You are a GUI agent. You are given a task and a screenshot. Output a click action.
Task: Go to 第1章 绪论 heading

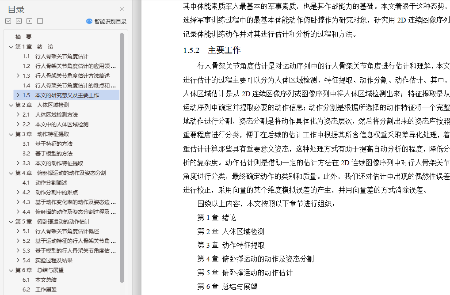34,47
